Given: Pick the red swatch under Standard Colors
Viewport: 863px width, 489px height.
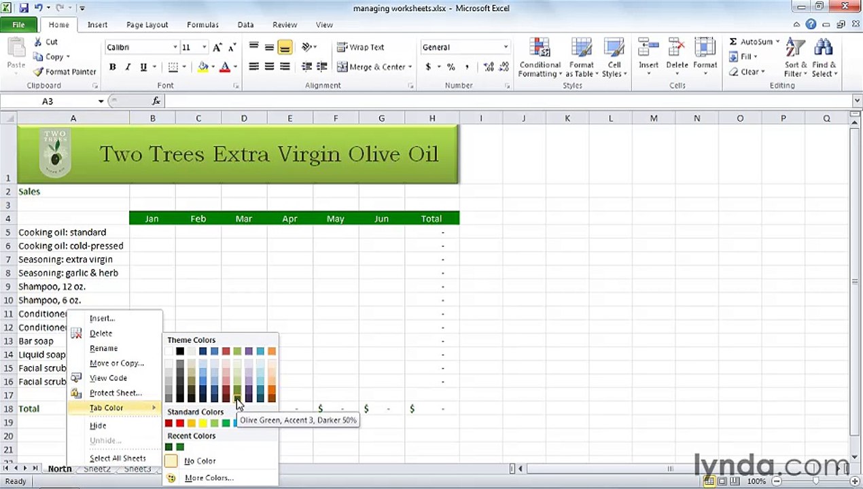Looking at the screenshot, I should pos(179,423).
